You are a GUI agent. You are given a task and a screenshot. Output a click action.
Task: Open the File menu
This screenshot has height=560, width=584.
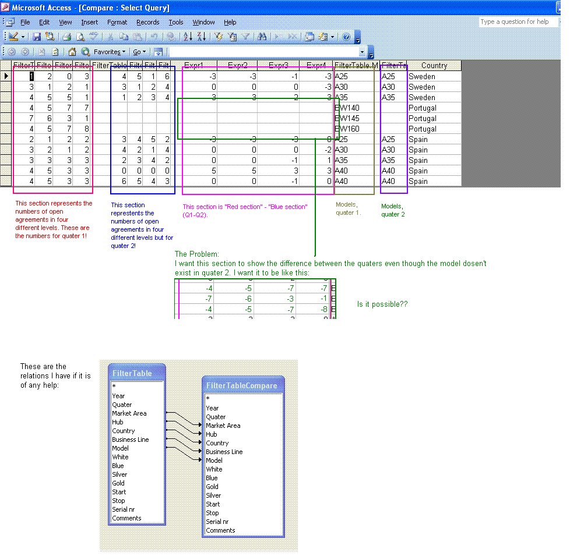tap(25, 22)
